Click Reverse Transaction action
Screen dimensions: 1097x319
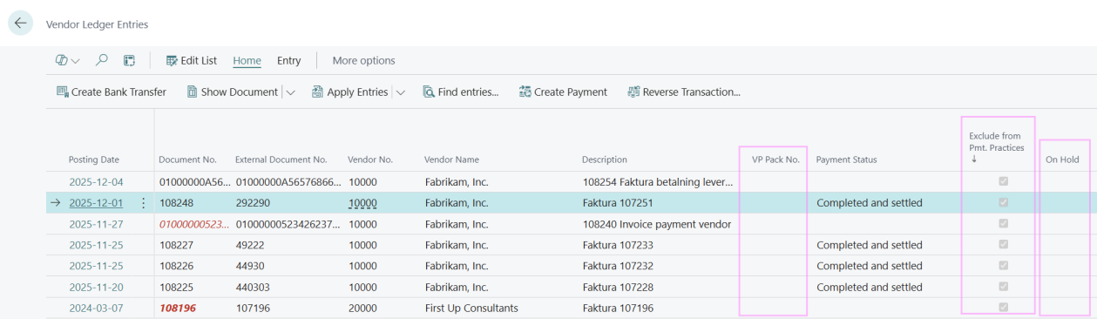tap(684, 92)
